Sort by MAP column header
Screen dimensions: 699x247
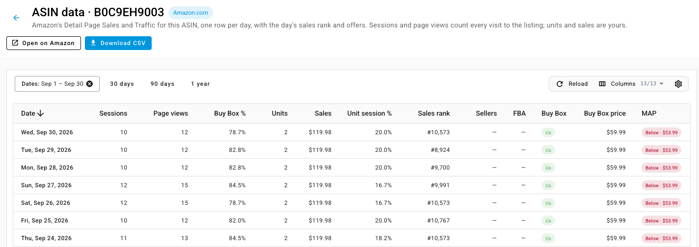(649, 113)
